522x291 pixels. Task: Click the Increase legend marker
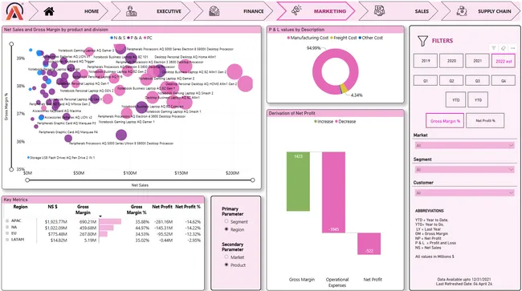tap(316, 122)
